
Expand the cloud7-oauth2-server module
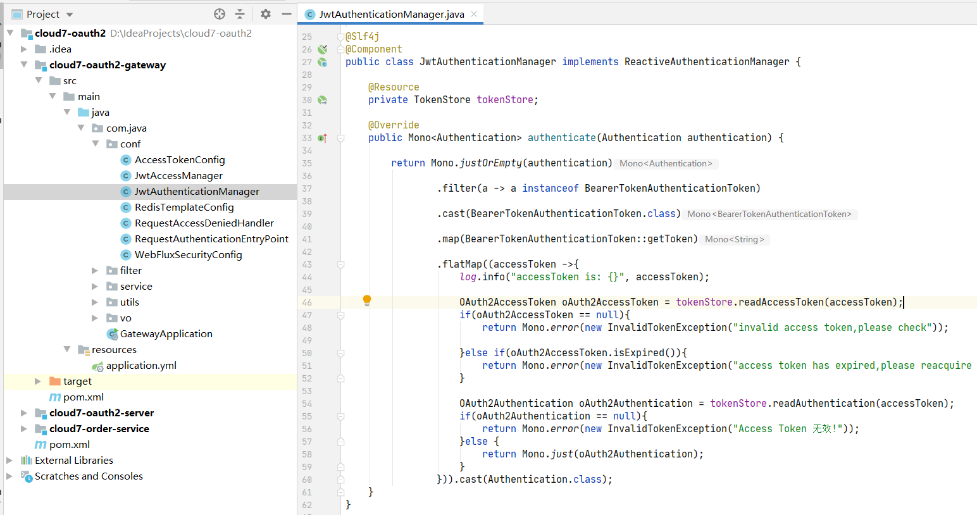[x=24, y=413]
